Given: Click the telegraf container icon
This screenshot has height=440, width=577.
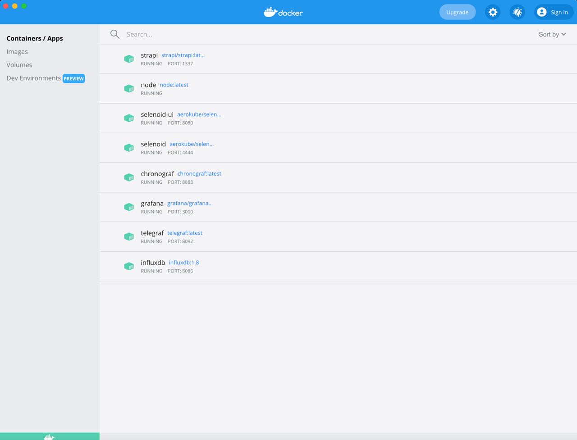Looking at the screenshot, I should coord(129,237).
